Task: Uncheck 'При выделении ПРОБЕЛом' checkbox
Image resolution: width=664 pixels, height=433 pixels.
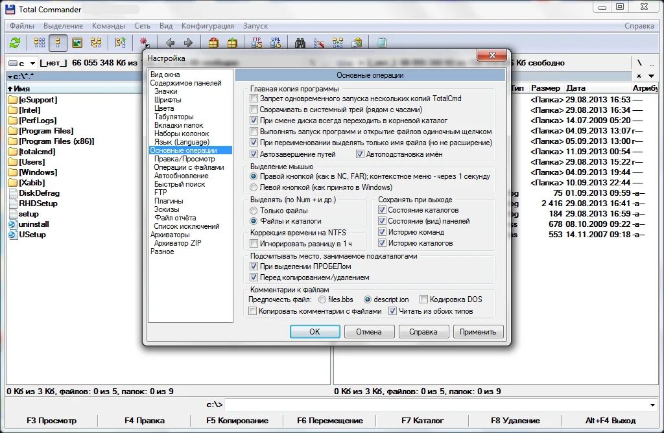Action: [x=254, y=266]
